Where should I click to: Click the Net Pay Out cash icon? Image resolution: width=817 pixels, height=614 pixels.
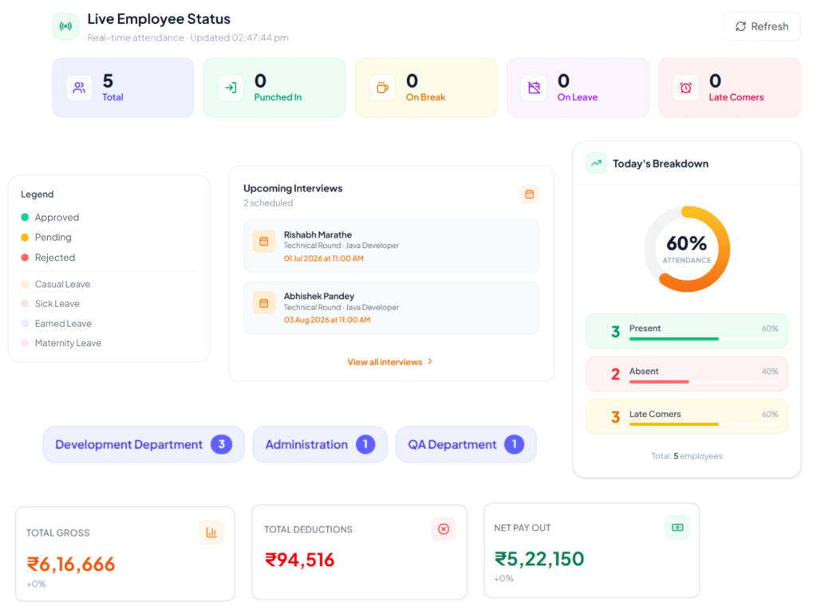coord(677,528)
